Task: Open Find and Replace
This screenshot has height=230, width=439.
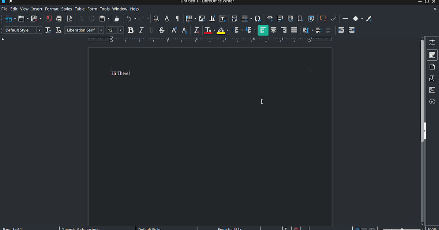Action: point(155,19)
